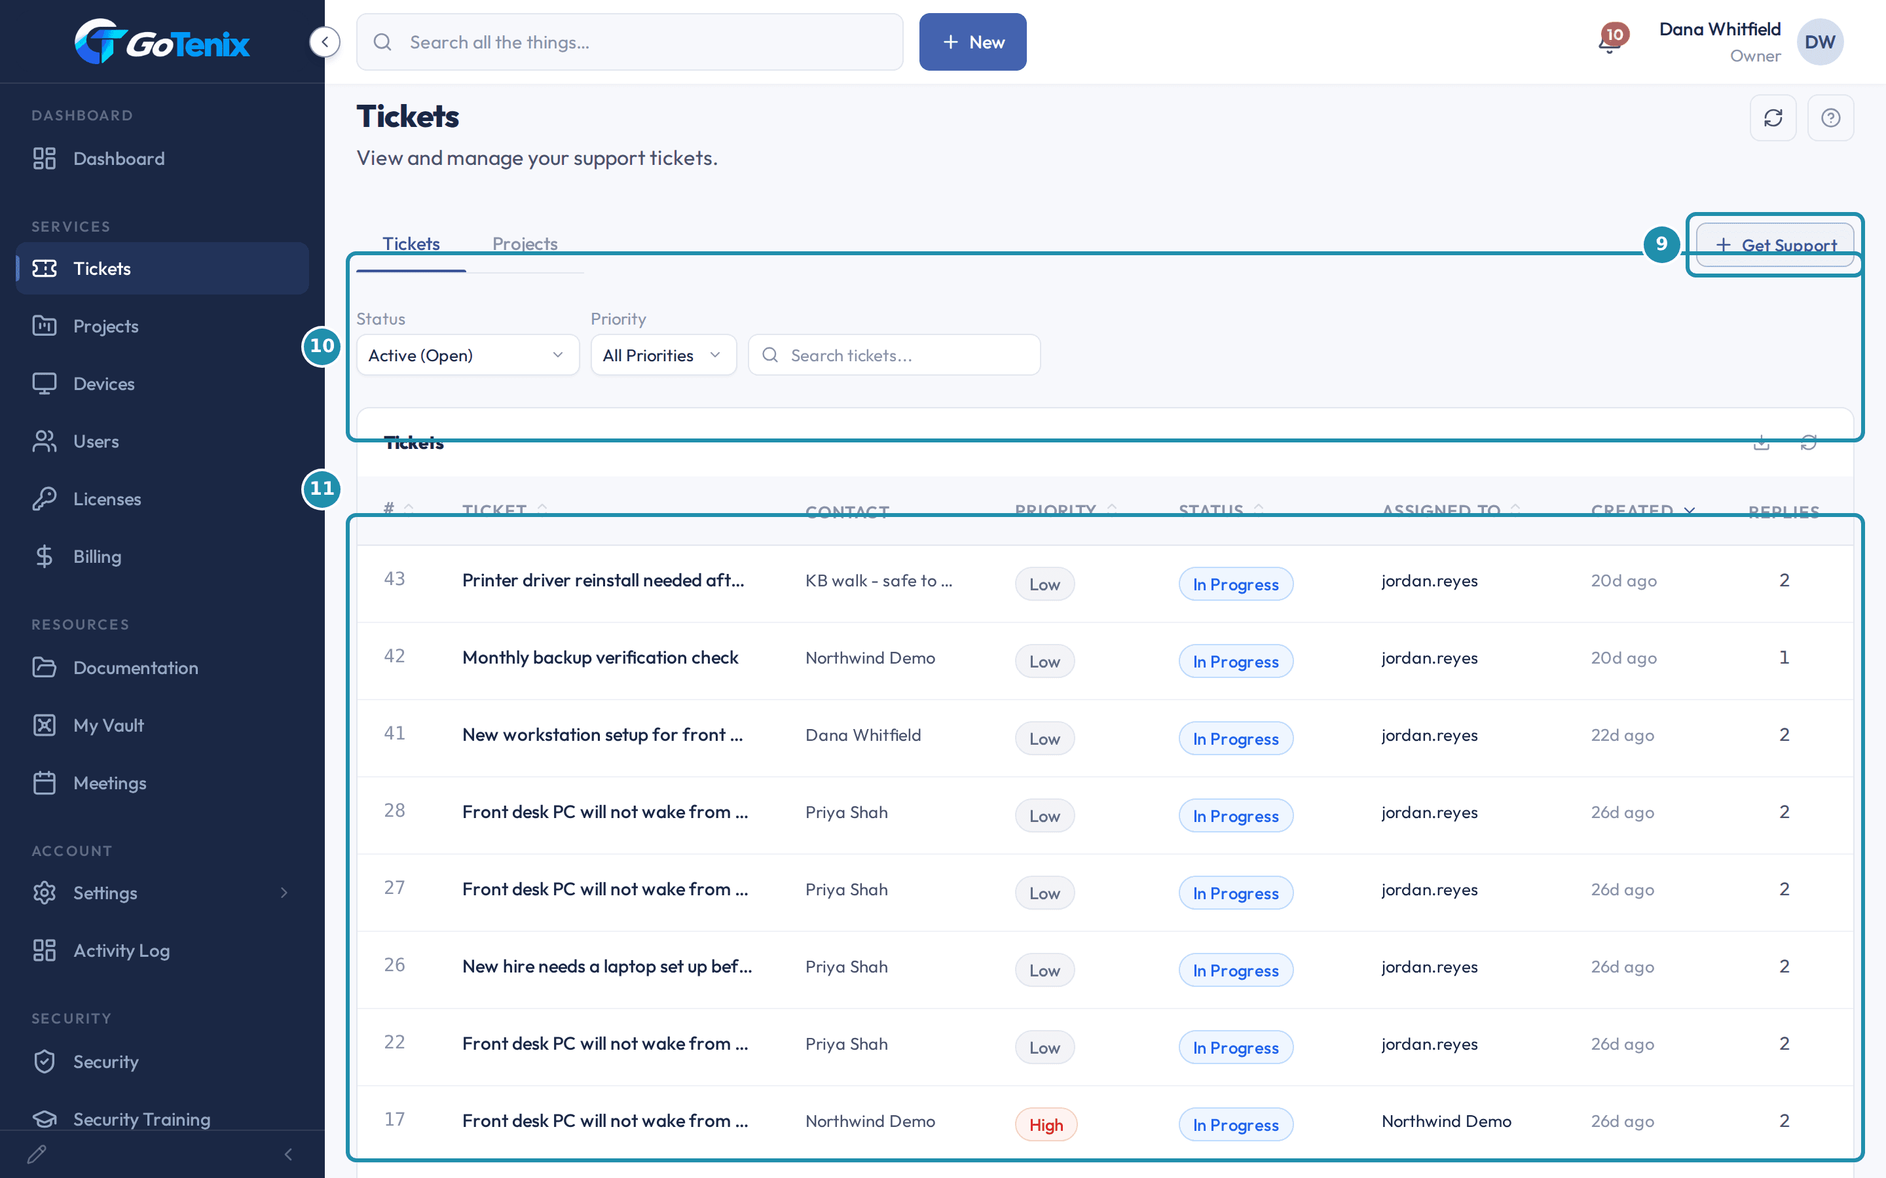Click the Search tickets input field
Image resolution: width=1886 pixels, height=1178 pixels.
[x=894, y=355]
